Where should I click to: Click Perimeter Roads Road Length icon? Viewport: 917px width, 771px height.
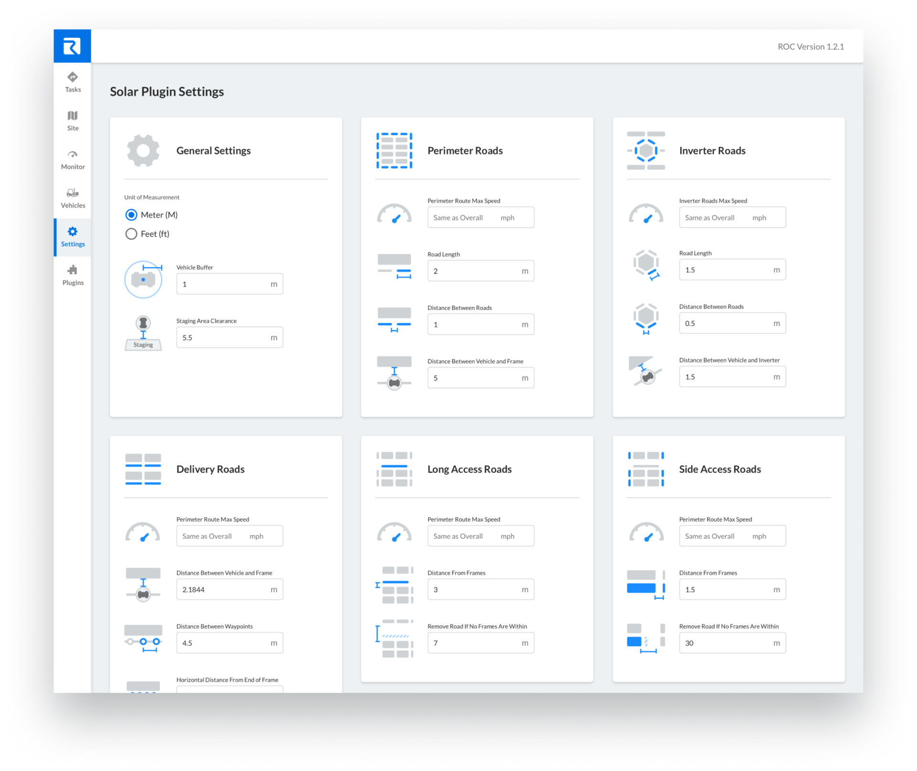(394, 267)
